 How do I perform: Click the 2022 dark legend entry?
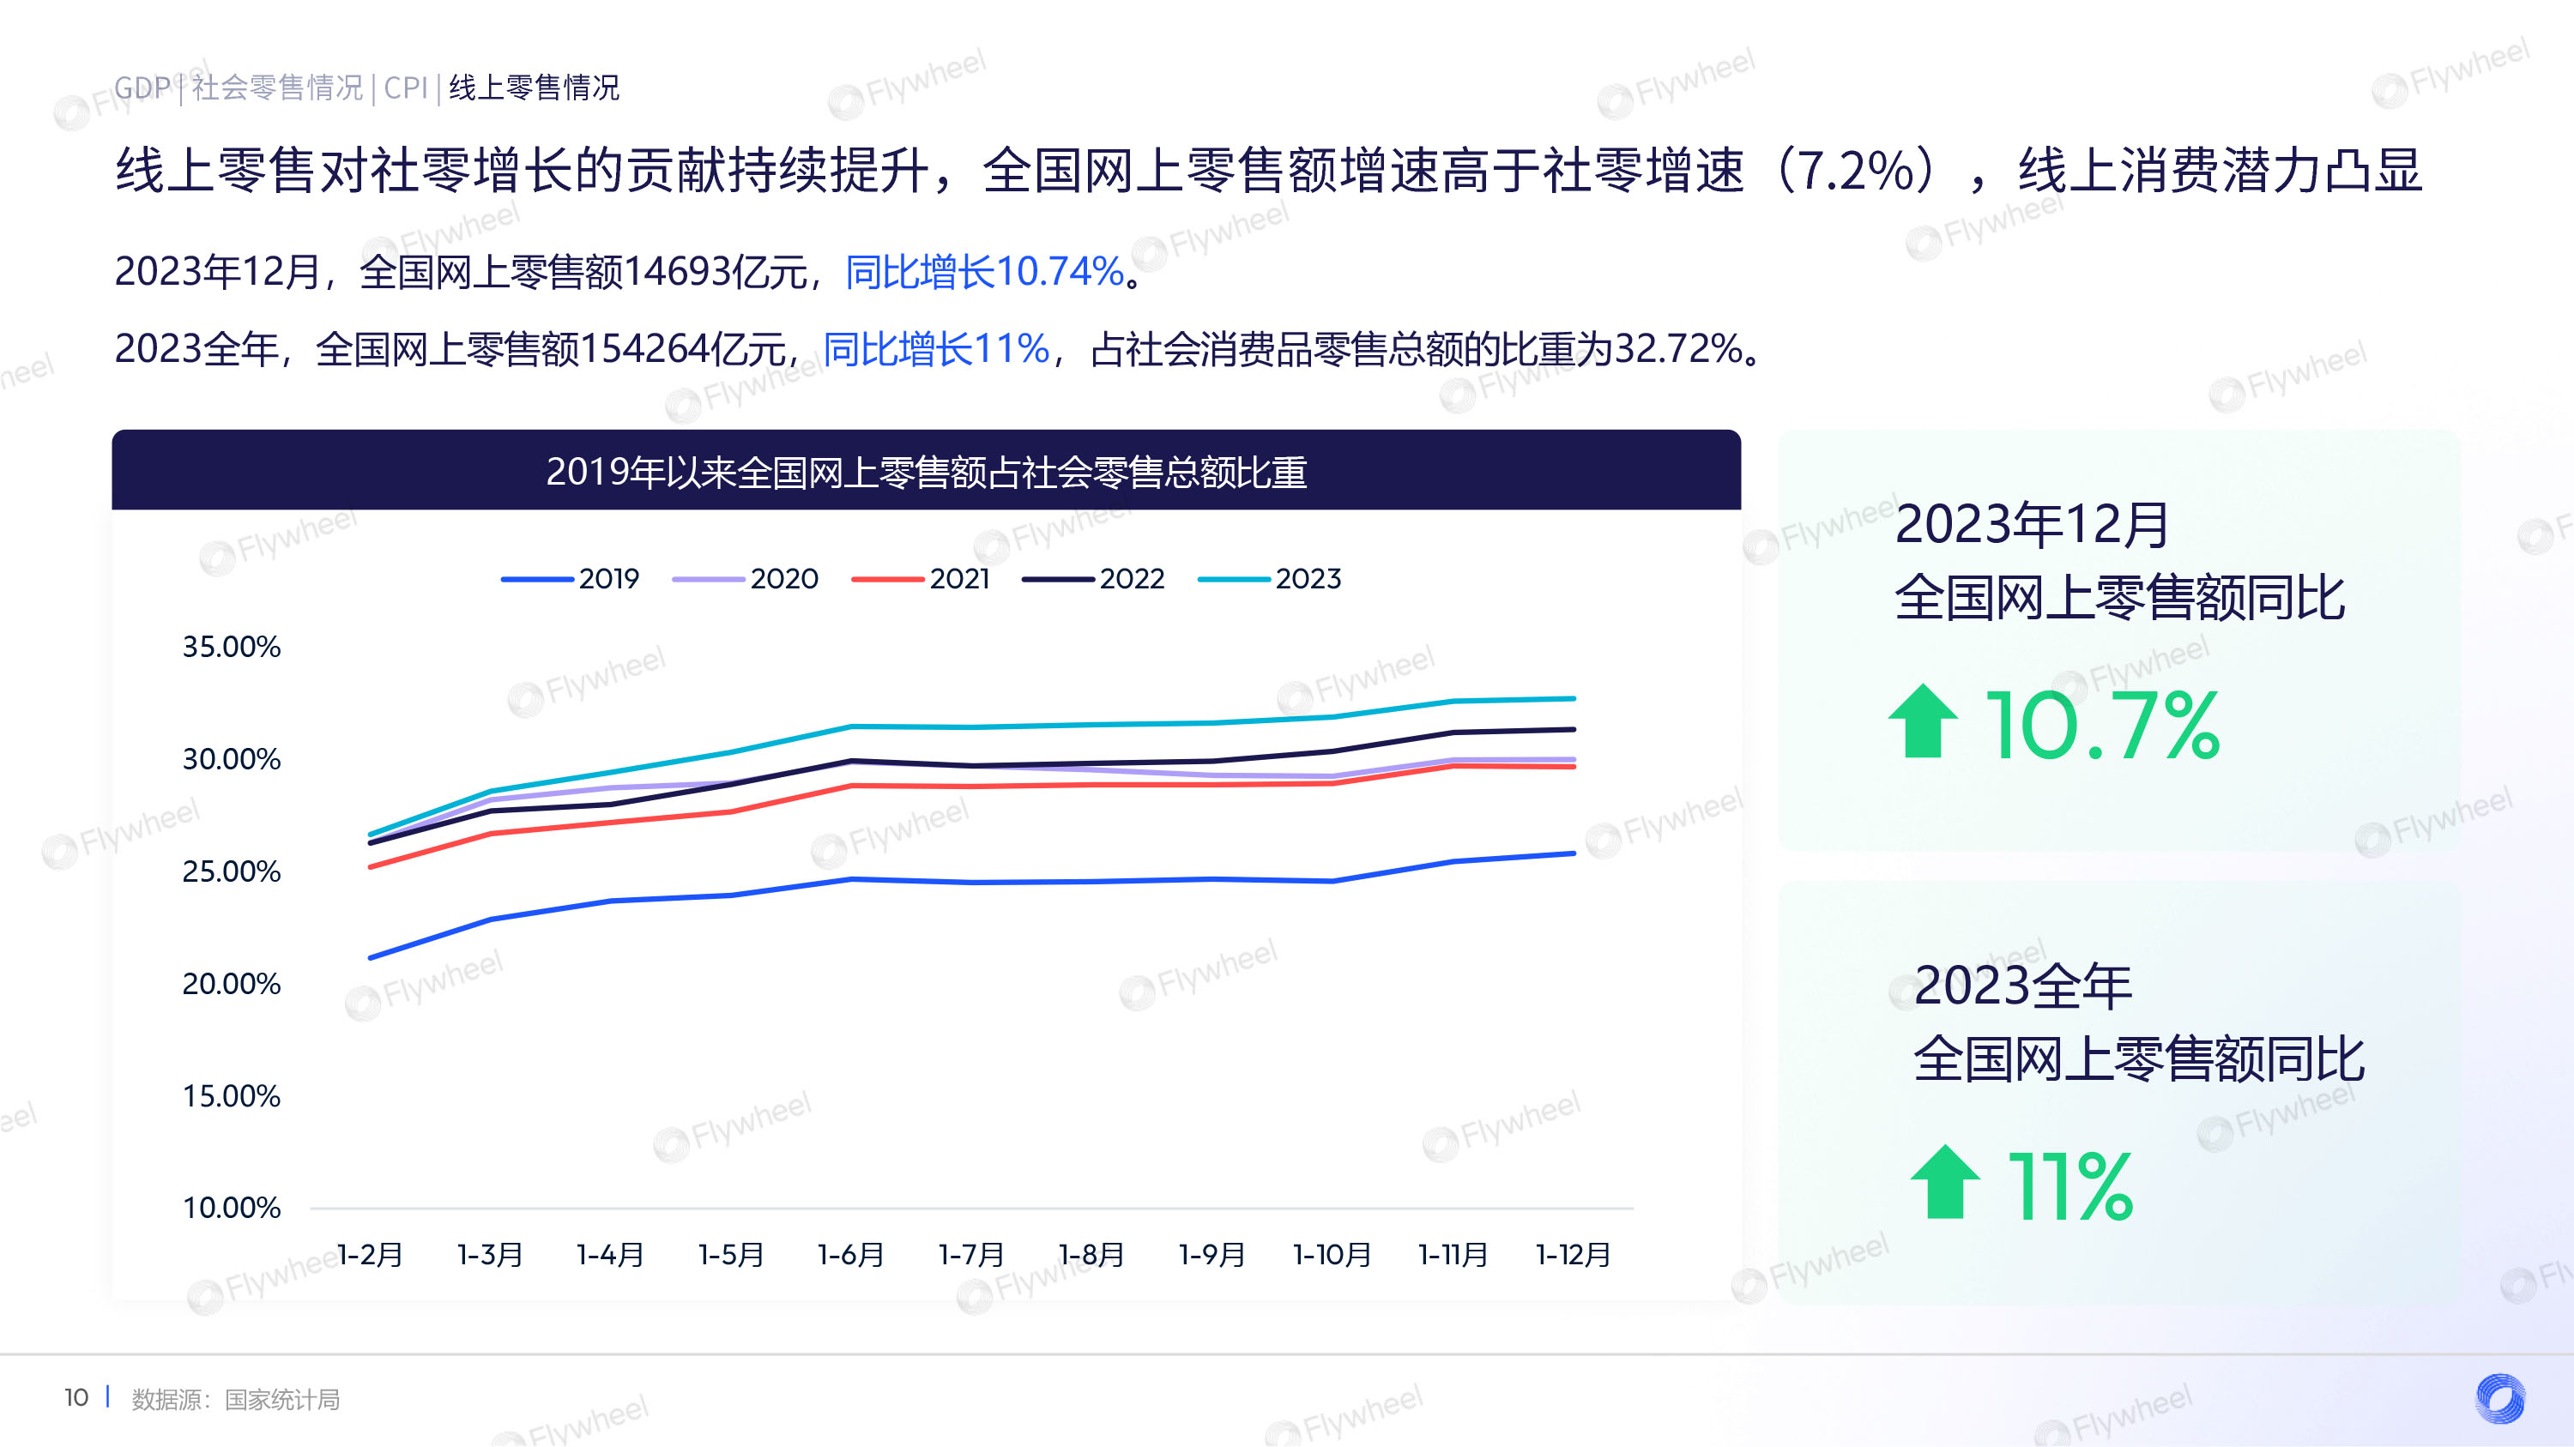pyautogui.click(x=1093, y=579)
